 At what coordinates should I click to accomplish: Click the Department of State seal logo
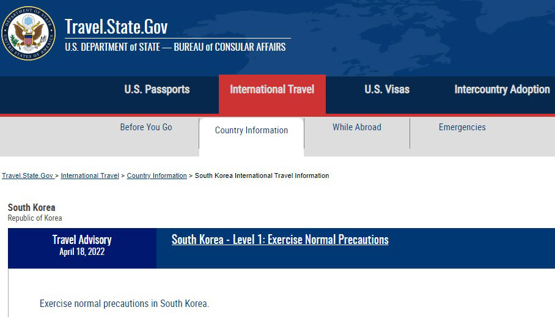tap(28, 33)
